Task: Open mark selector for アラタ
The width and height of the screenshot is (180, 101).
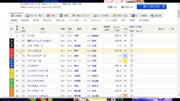Action: [23, 36]
